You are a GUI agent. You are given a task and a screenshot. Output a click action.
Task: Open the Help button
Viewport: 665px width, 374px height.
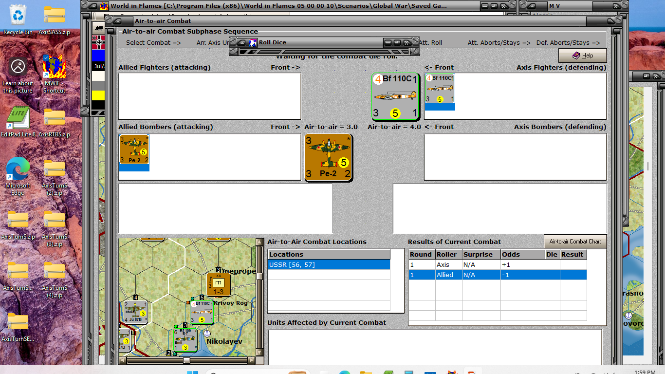[x=583, y=56]
